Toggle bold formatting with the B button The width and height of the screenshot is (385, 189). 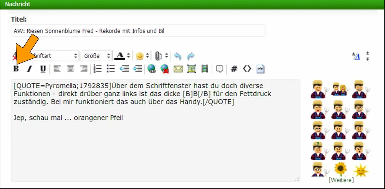[16, 69]
